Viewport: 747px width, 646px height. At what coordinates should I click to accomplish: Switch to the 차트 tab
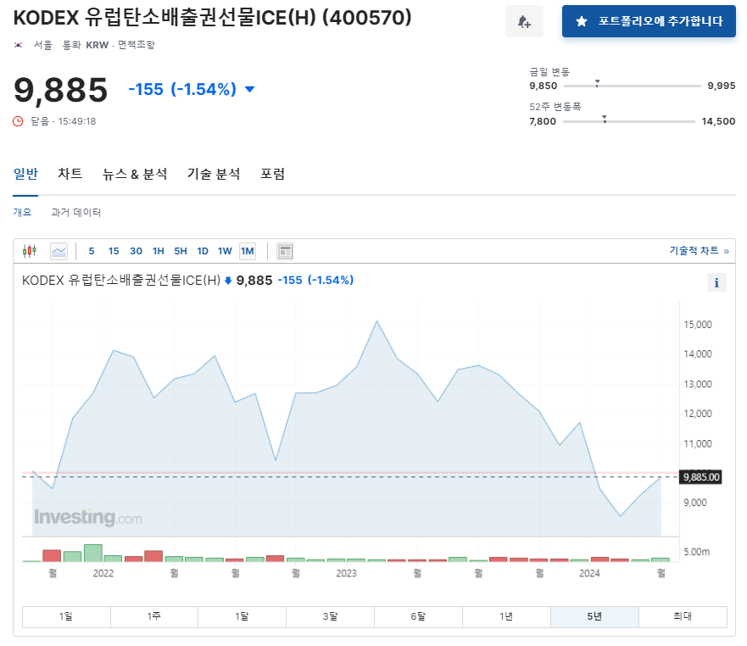pos(70,174)
